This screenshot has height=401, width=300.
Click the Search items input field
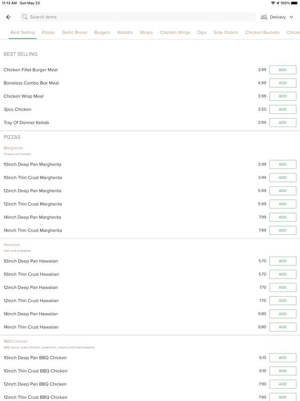(137, 17)
